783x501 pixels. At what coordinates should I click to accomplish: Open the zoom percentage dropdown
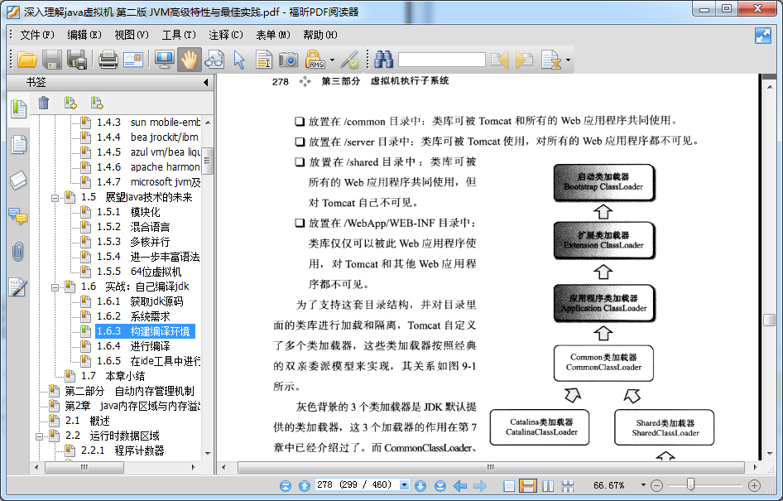[x=642, y=485]
